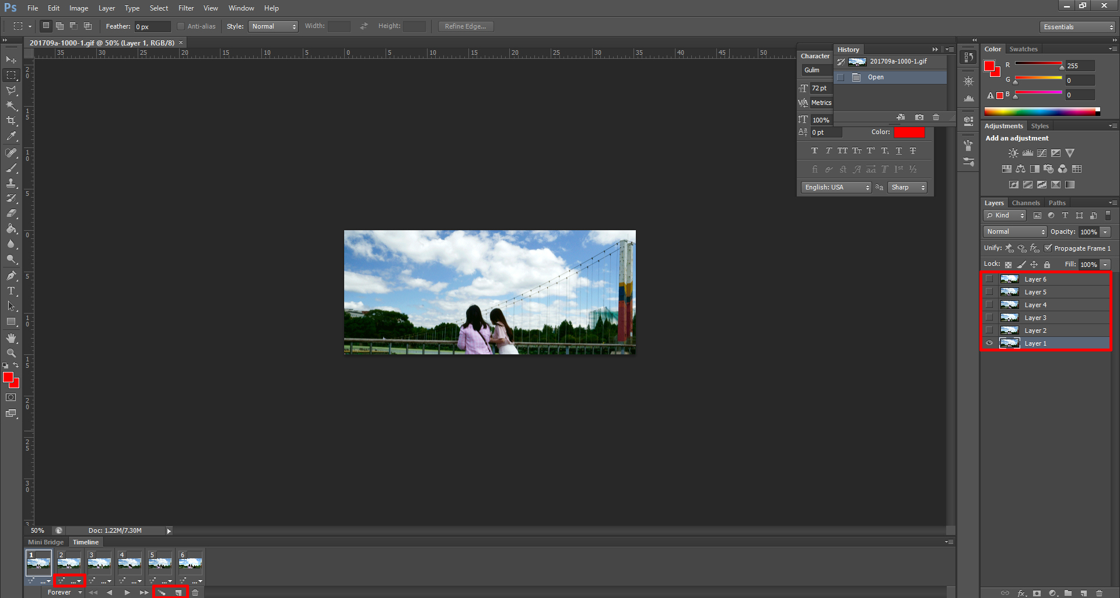Toggle Propagate Frame 1 checkbox
Image resolution: width=1120 pixels, height=598 pixels.
[x=1048, y=248]
